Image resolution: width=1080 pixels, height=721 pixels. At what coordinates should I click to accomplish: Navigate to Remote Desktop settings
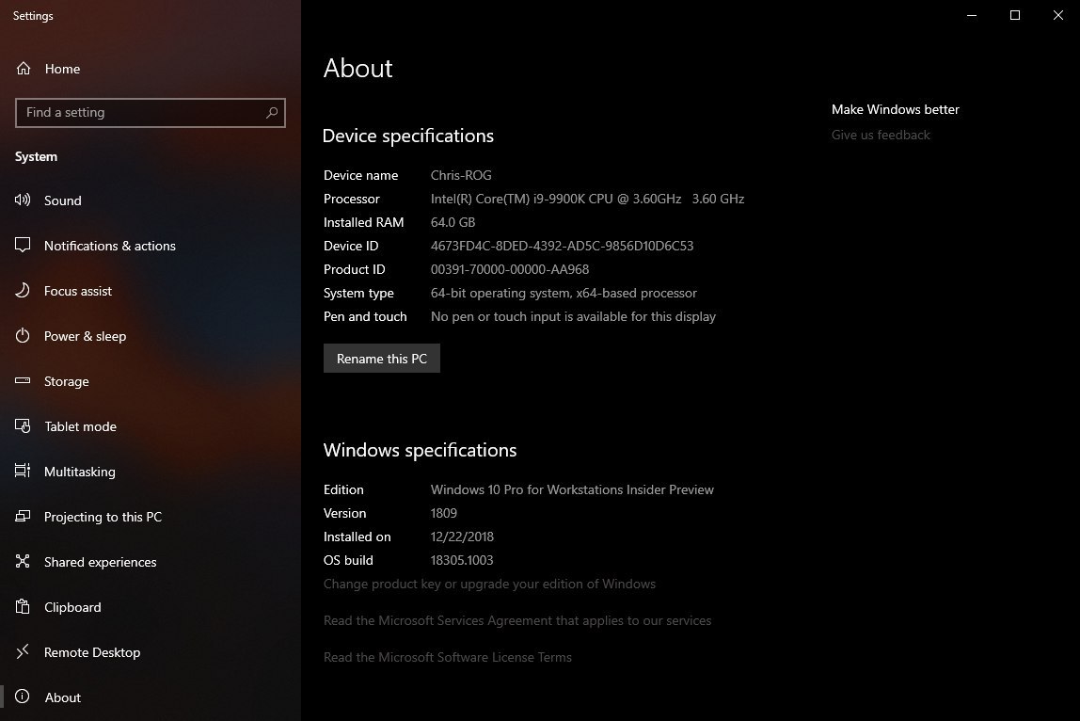click(x=91, y=652)
